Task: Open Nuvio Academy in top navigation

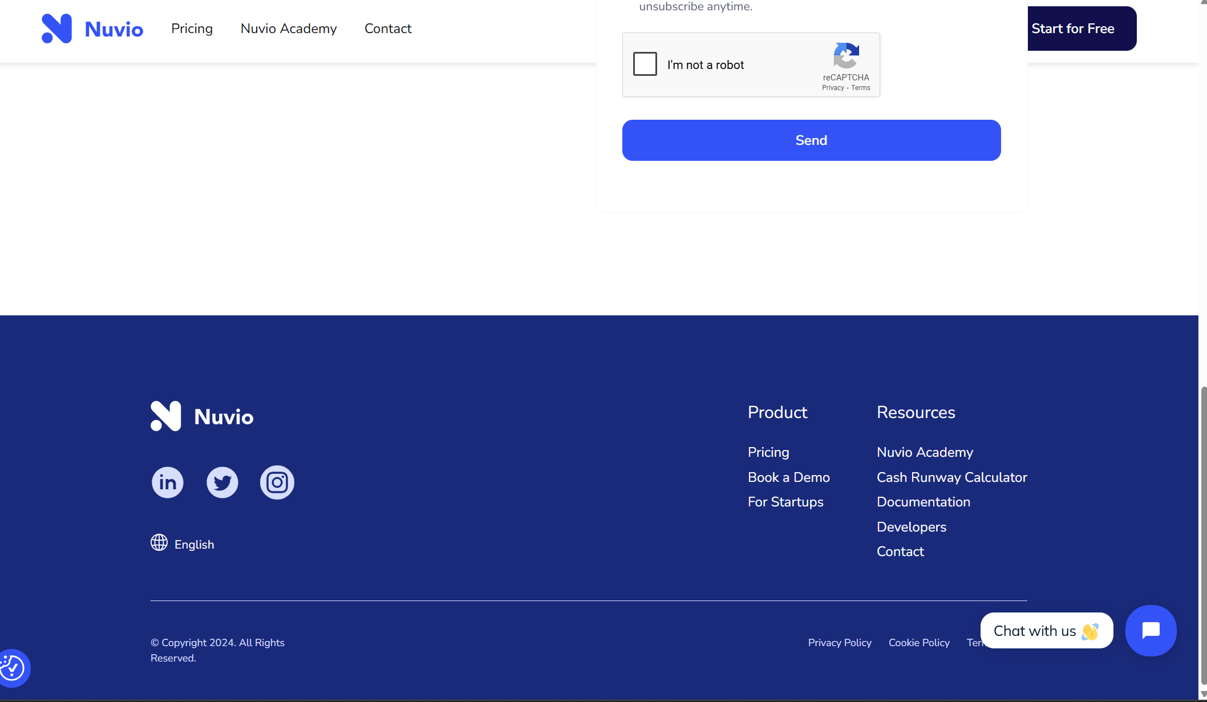Action: tap(289, 29)
